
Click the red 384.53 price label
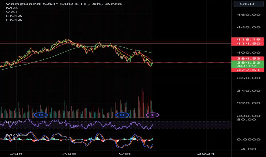(248, 59)
